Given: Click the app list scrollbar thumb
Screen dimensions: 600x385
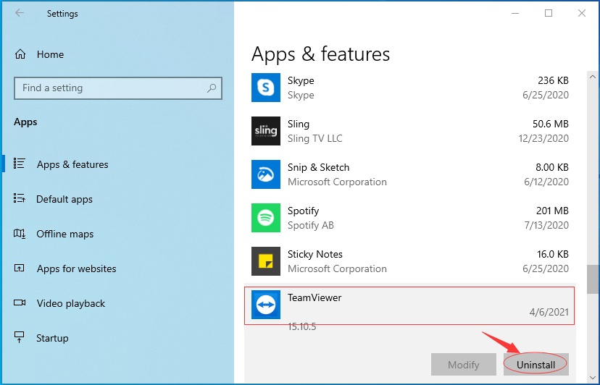Looking at the screenshot, I should tap(593, 279).
